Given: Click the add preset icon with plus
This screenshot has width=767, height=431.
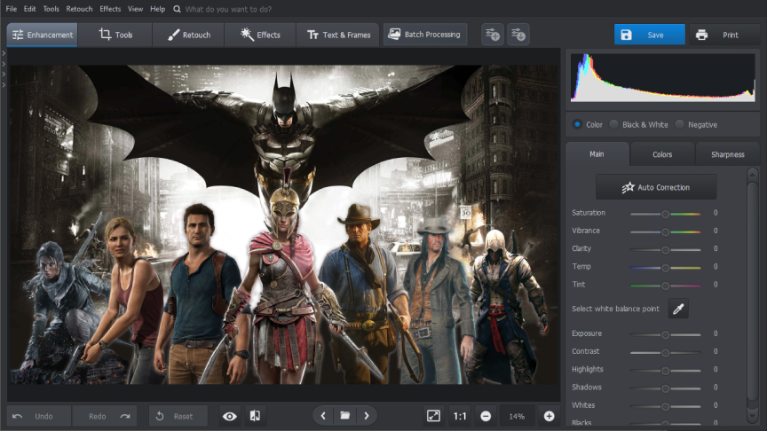Looking at the screenshot, I should (x=493, y=35).
